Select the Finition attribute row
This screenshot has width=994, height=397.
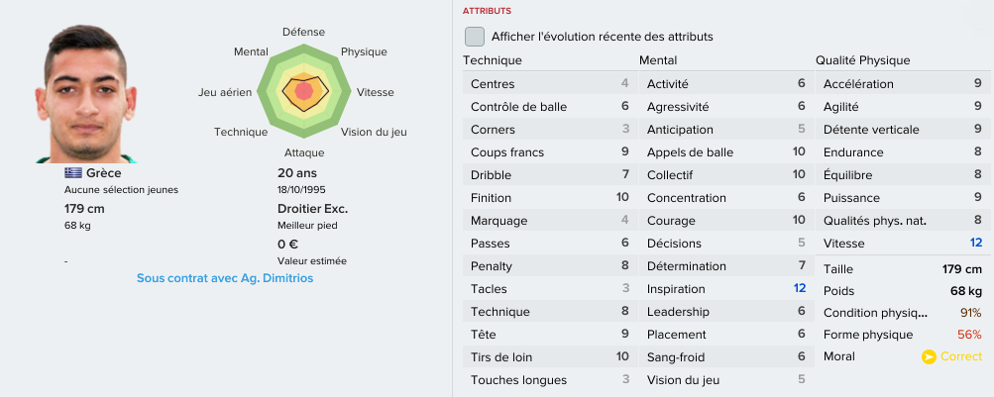pyautogui.click(x=550, y=198)
